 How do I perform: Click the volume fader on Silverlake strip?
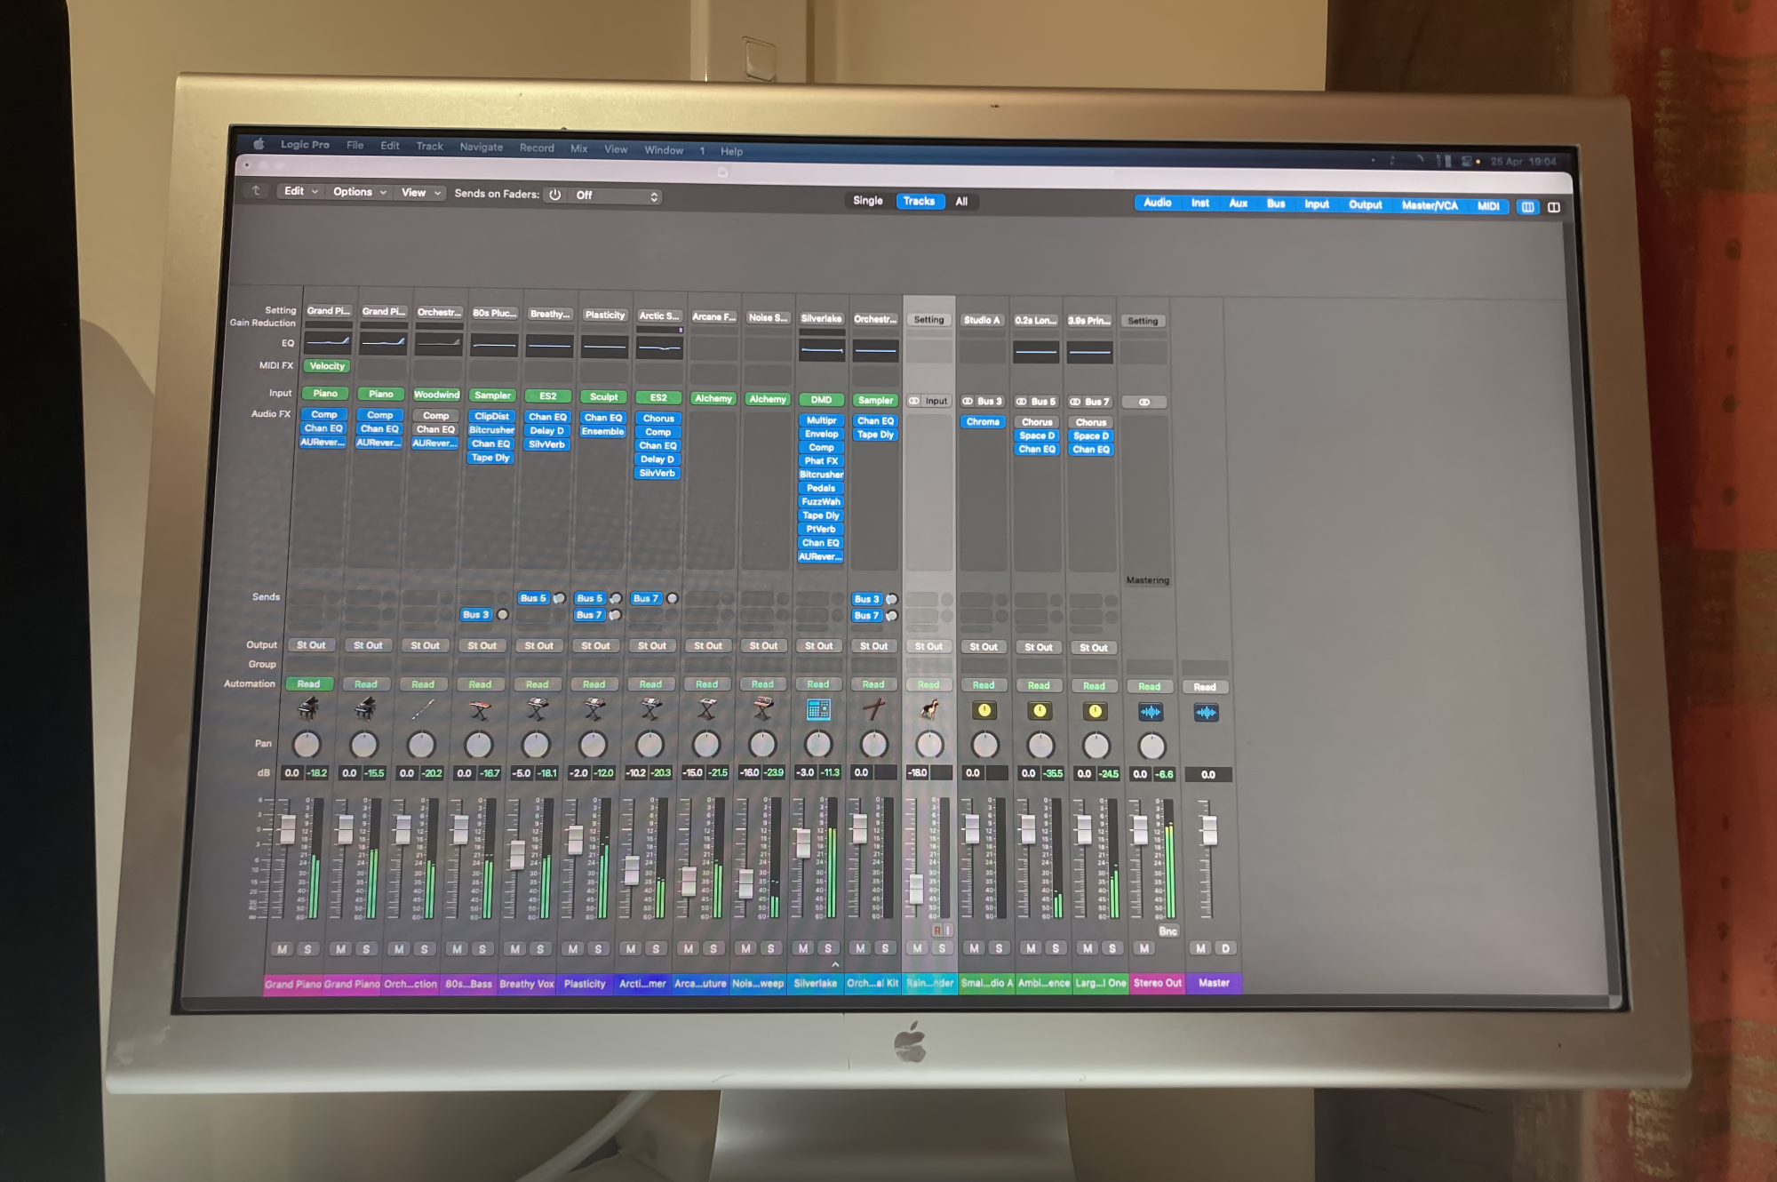[802, 842]
